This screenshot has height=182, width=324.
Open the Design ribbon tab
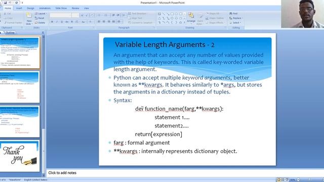coord(30,8)
